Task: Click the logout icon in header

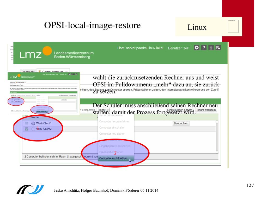Action: pos(218,48)
